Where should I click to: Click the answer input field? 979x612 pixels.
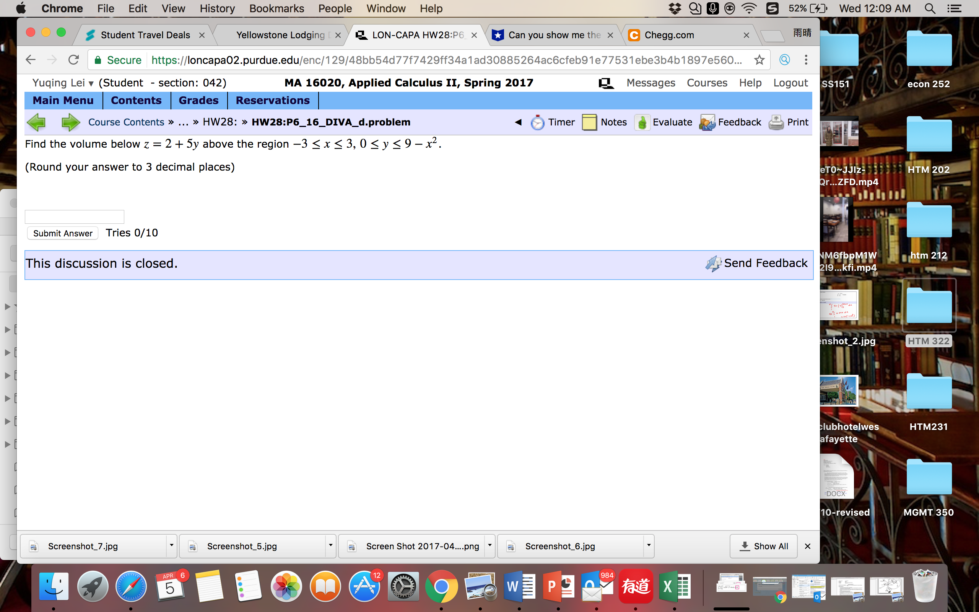click(x=75, y=217)
